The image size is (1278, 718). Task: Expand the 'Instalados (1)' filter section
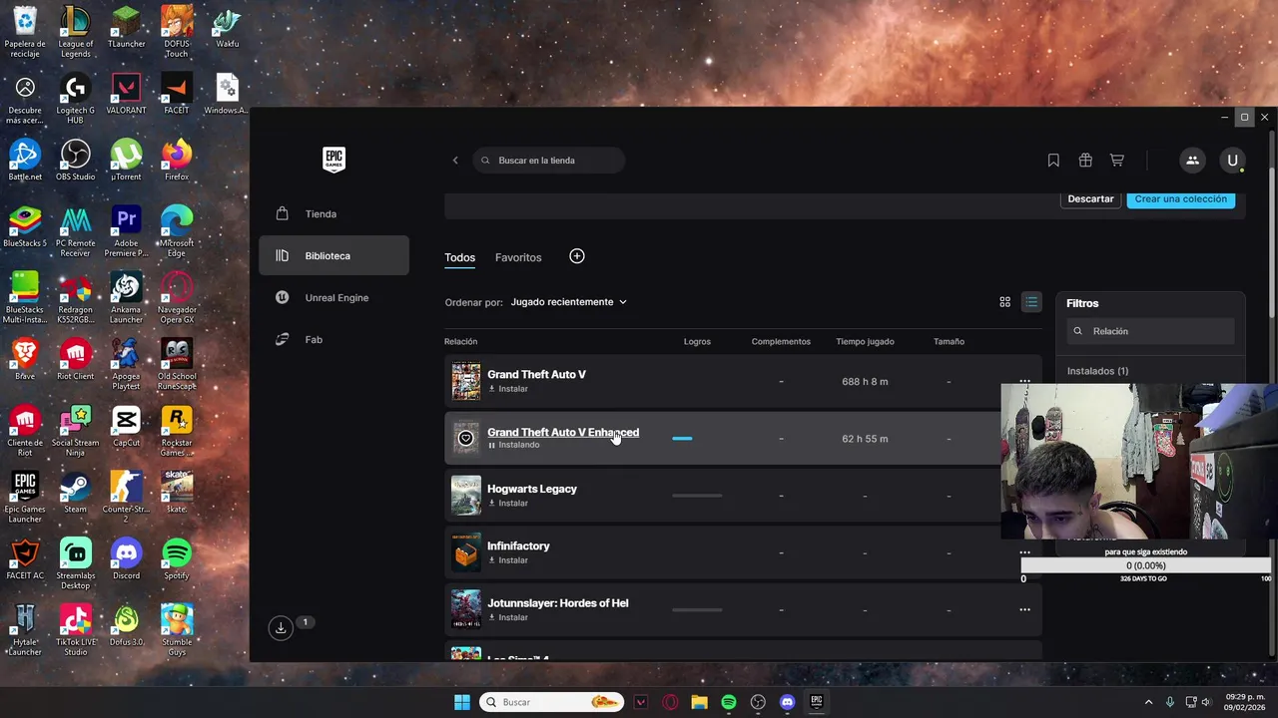1097,371
